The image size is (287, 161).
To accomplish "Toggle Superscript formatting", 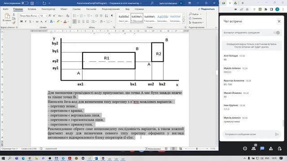I will 46,21.
